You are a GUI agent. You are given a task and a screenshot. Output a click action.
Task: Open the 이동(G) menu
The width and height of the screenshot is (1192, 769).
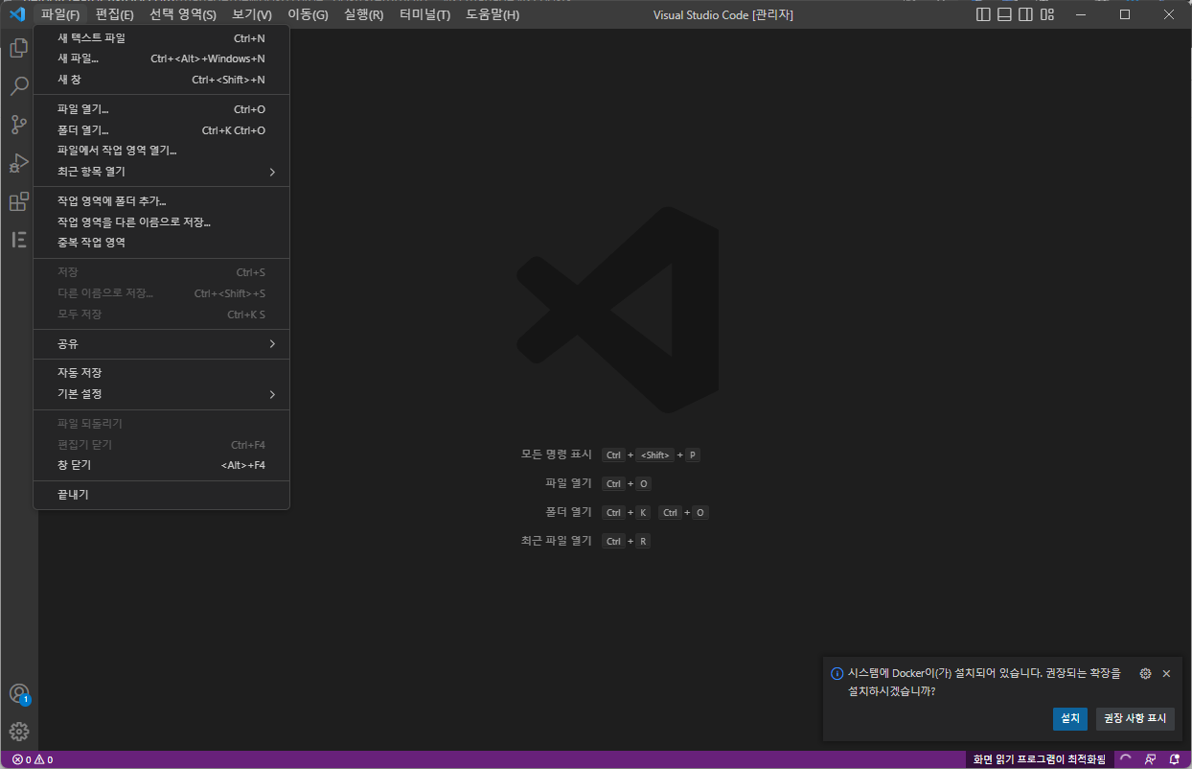pyautogui.click(x=308, y=14)
